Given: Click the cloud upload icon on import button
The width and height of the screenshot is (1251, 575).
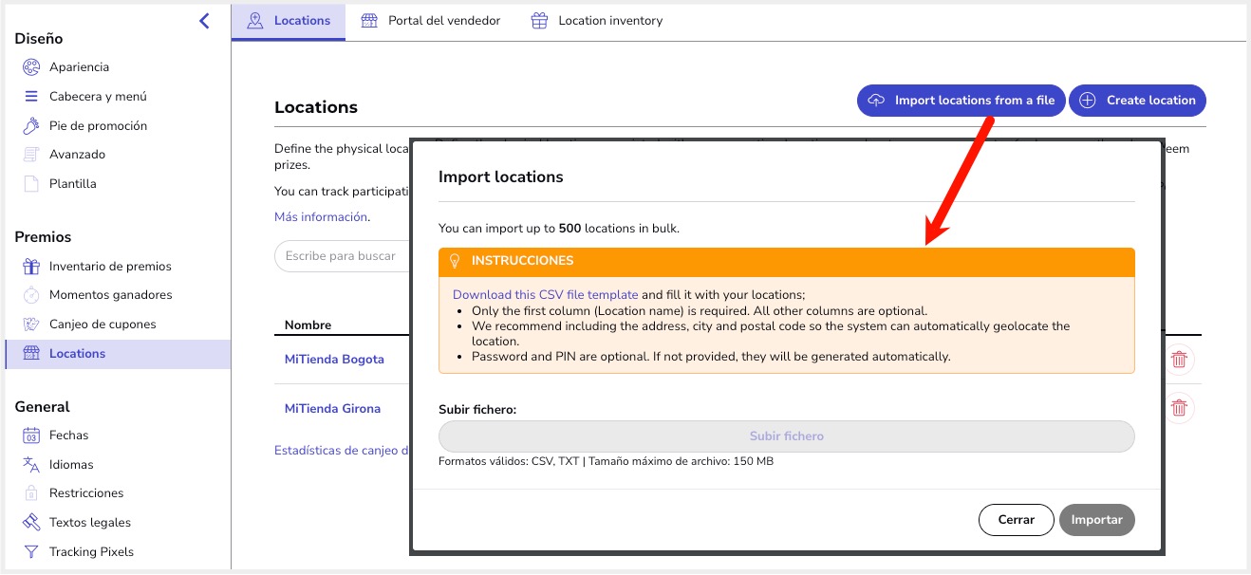Looking at the screenshot, I should (x=877, y=101).
